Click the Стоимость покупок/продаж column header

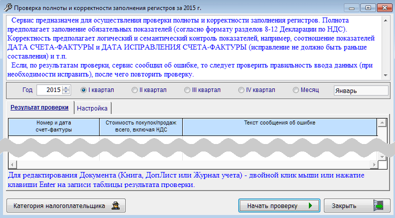pos(141,126)
